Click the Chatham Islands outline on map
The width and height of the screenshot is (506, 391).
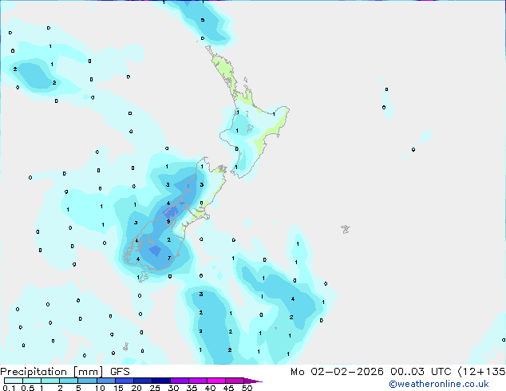[x=346, y=229]
